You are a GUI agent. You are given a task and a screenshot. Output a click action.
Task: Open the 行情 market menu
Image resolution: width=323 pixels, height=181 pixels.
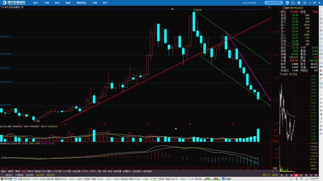(46, 3)
